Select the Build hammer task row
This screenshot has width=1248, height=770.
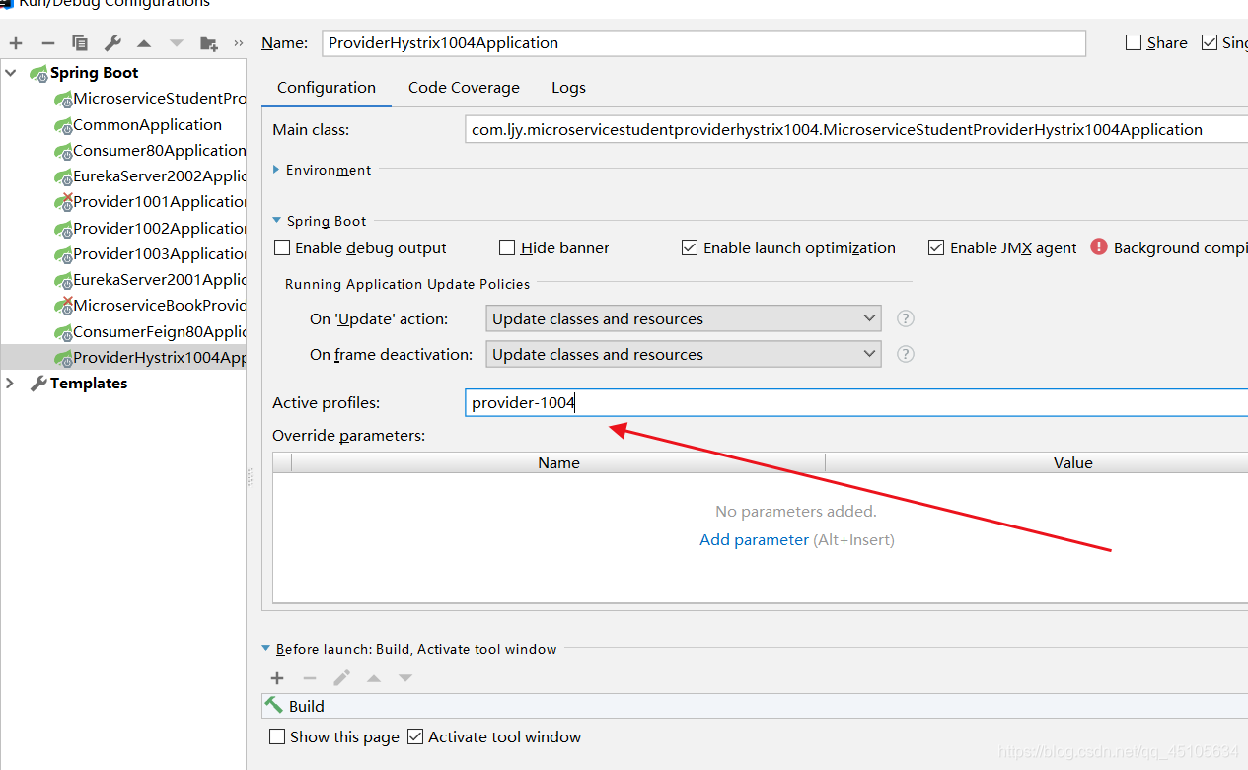pos(755,706)
